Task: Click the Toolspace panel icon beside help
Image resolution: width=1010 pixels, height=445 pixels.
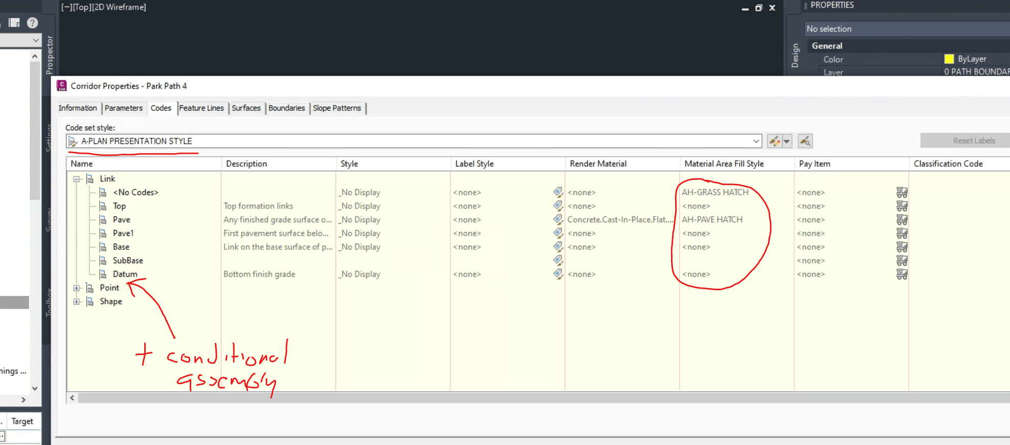Action: [14, 23]
